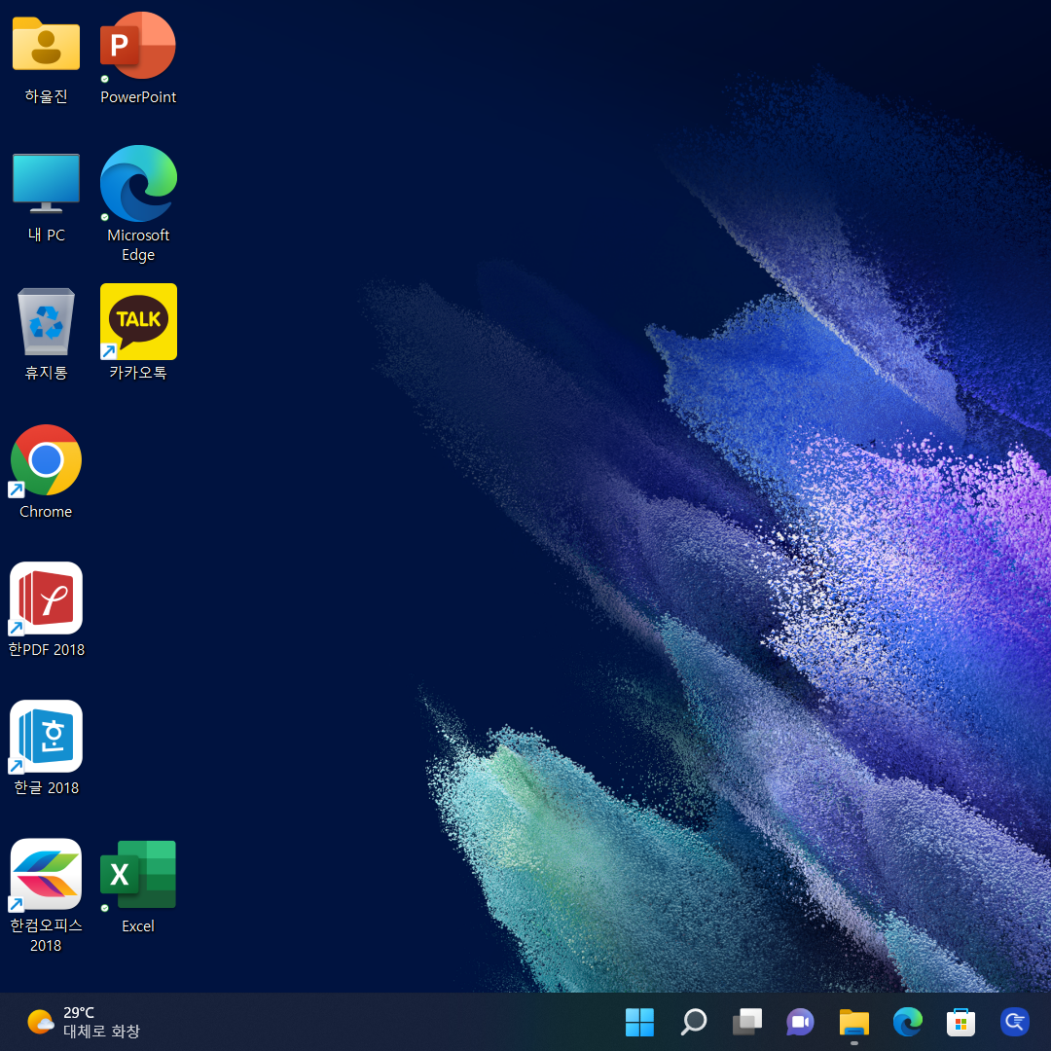Open the Microsoft Edge desktop shortcut

(138, 183)
